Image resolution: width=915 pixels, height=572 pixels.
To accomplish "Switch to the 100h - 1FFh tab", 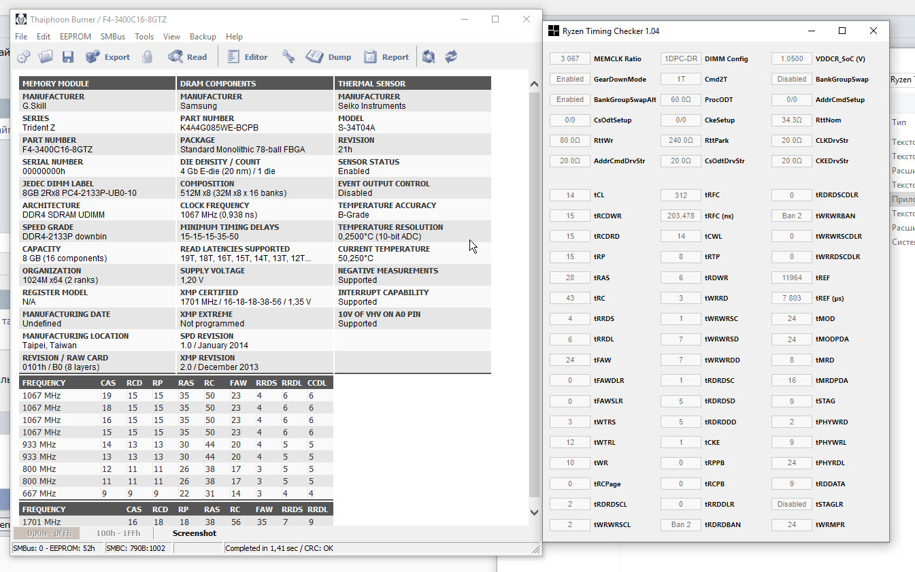I will pyautogui.click(x=118, y=533).
